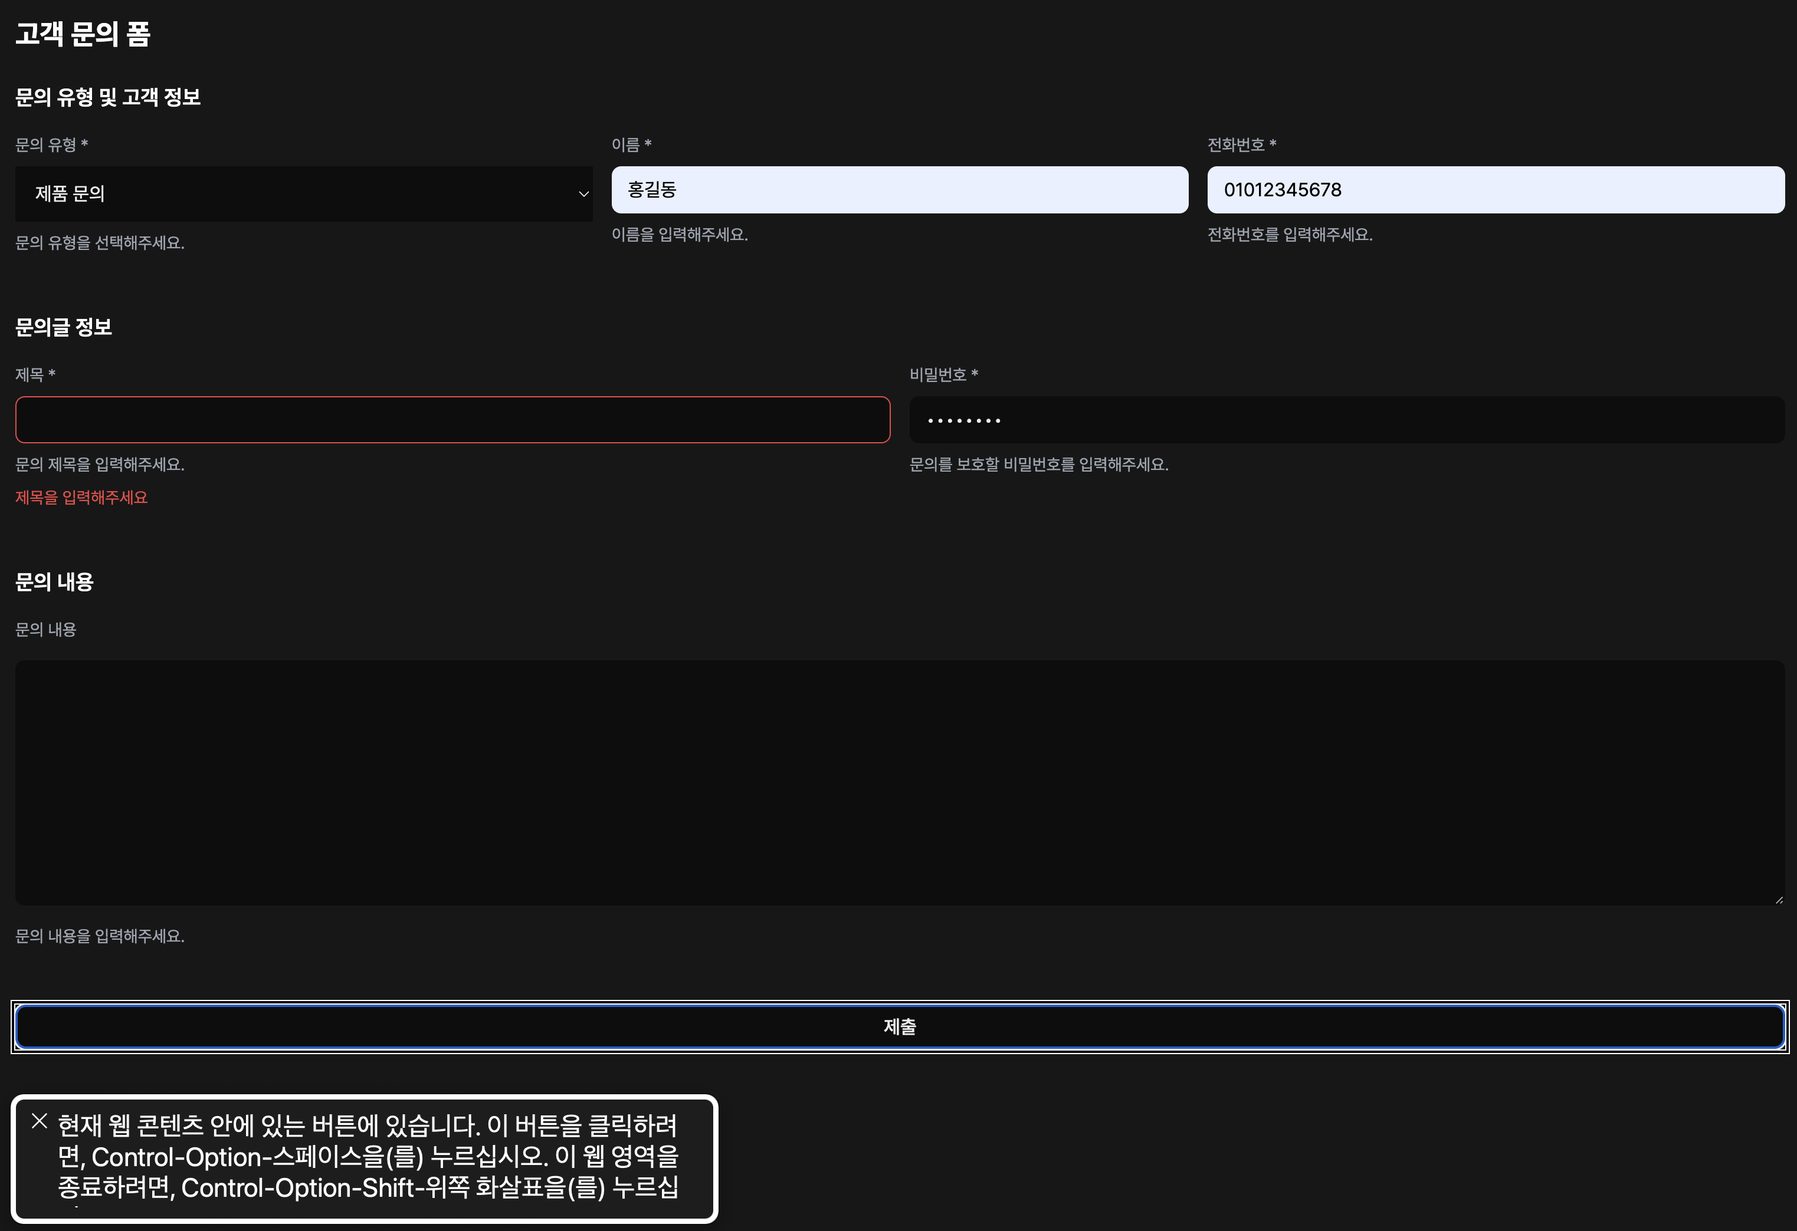Viewport: 1797px width, 1231px height.
Task: Click the red 제목을 입력해주세요 error message
Action: tap(81, 497)
